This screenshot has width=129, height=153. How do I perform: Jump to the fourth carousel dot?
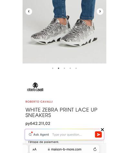click(x=70, y=68)
